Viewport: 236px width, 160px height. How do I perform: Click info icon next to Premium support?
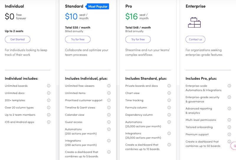pyautogui.click(x=229, y=134)
